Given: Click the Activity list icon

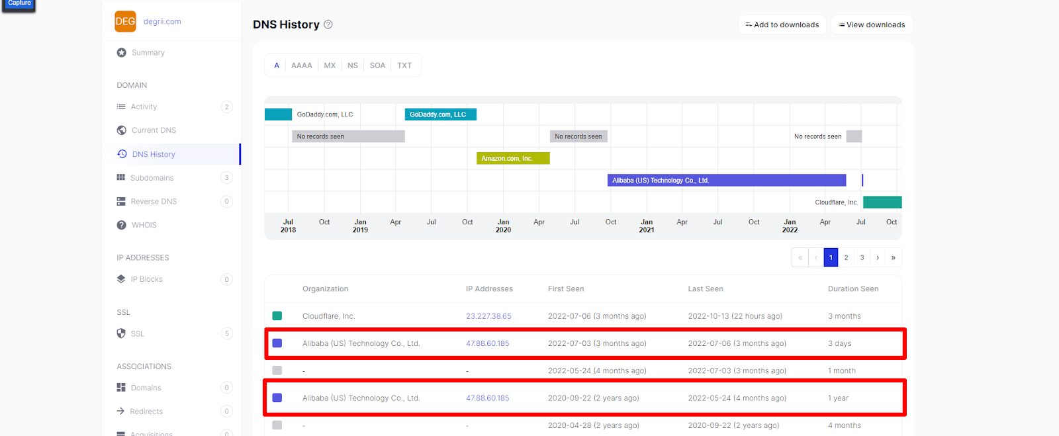Looking at the screenshot, I should 121,107.
